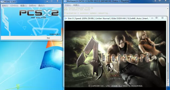Open the CDVD(V) menu
Viewport: 170px width, 90px height.
click(14, 6)
